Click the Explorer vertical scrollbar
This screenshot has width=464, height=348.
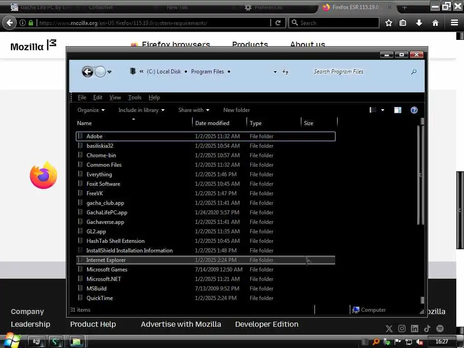pyautogui.click(x=422, y=174)
